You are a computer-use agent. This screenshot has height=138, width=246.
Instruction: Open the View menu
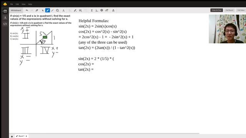[23, 4]
